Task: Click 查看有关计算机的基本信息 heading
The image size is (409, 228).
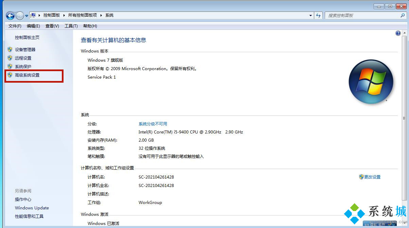Action: coord(113,40)
